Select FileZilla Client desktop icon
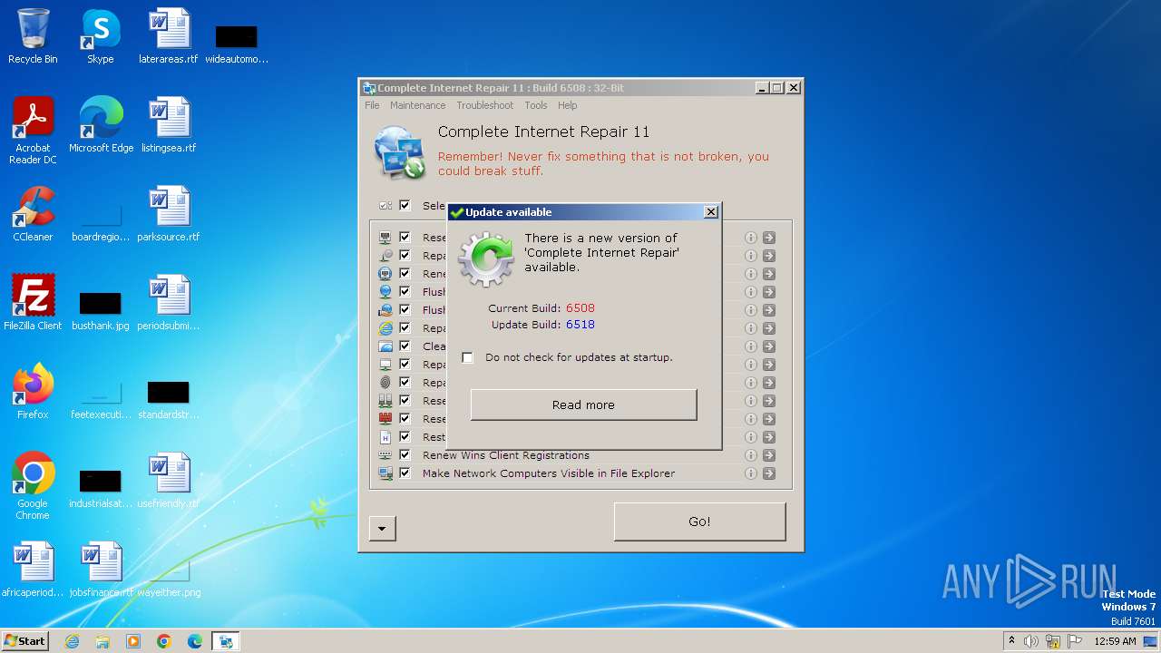This screenshot has width=1161, height=653. (x=33, y=303)
